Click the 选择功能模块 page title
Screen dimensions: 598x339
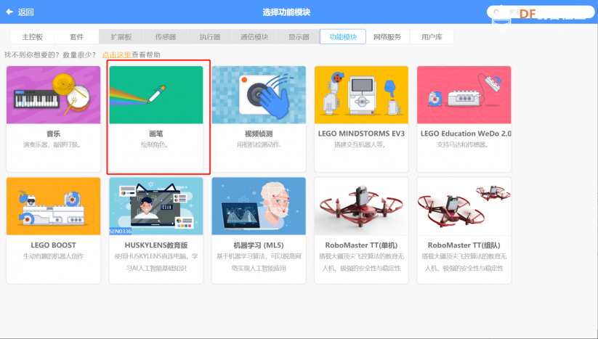(x=286, y=12)
